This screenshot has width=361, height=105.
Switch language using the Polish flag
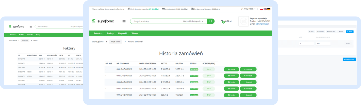coord(262,9)
